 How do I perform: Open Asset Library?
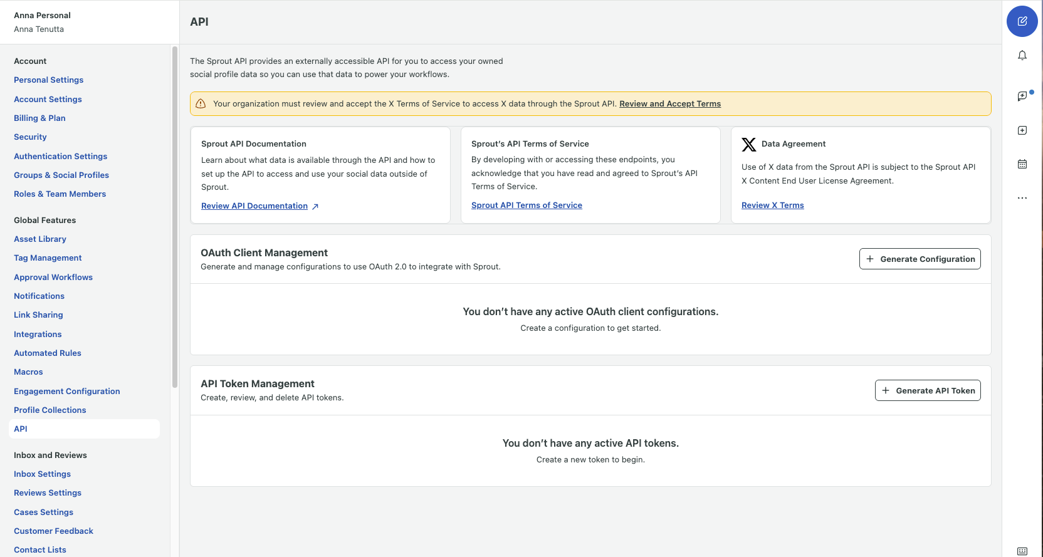pos(40,239)
